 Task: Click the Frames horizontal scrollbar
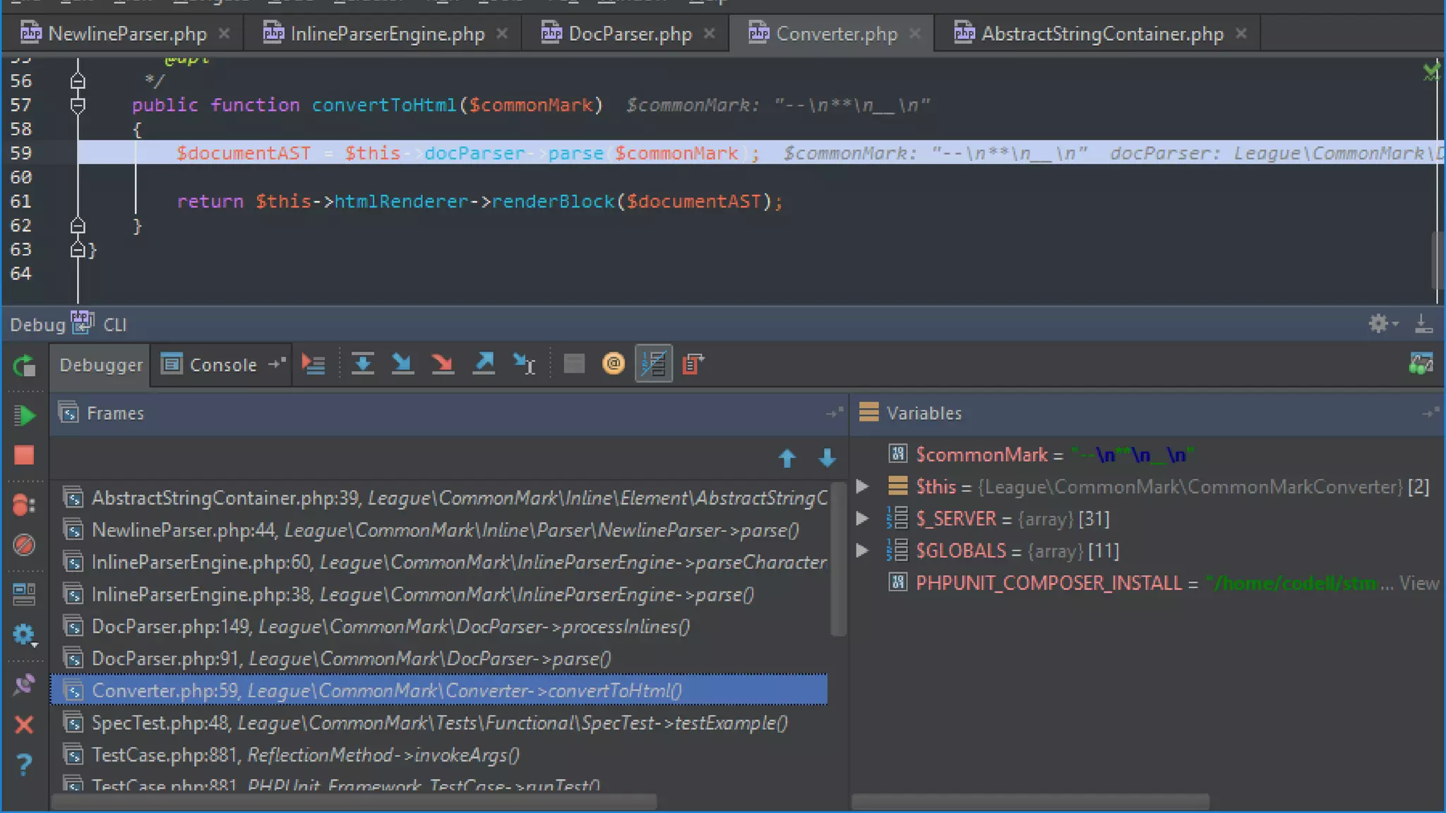pyautogui.click(x=353, y=802)
